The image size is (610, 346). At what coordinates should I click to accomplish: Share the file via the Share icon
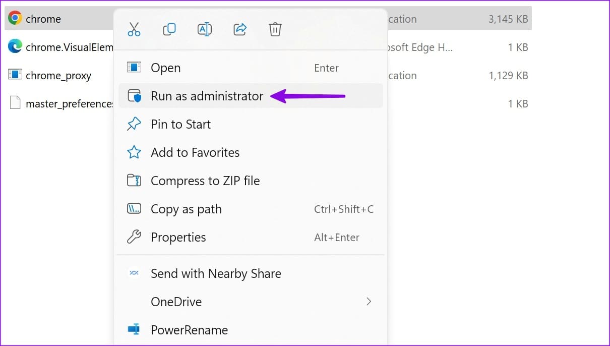click(240, 29)
